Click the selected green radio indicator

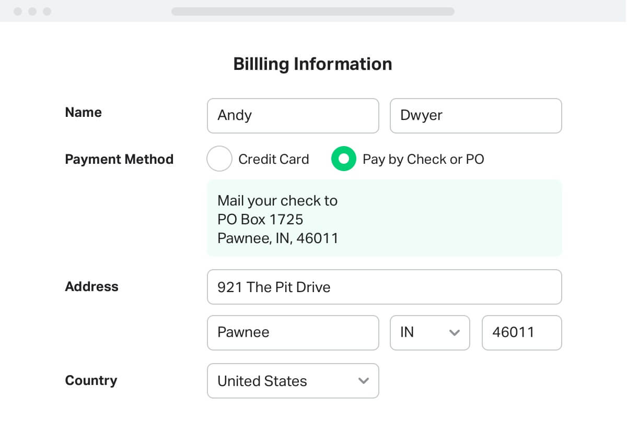click(343, 159)
